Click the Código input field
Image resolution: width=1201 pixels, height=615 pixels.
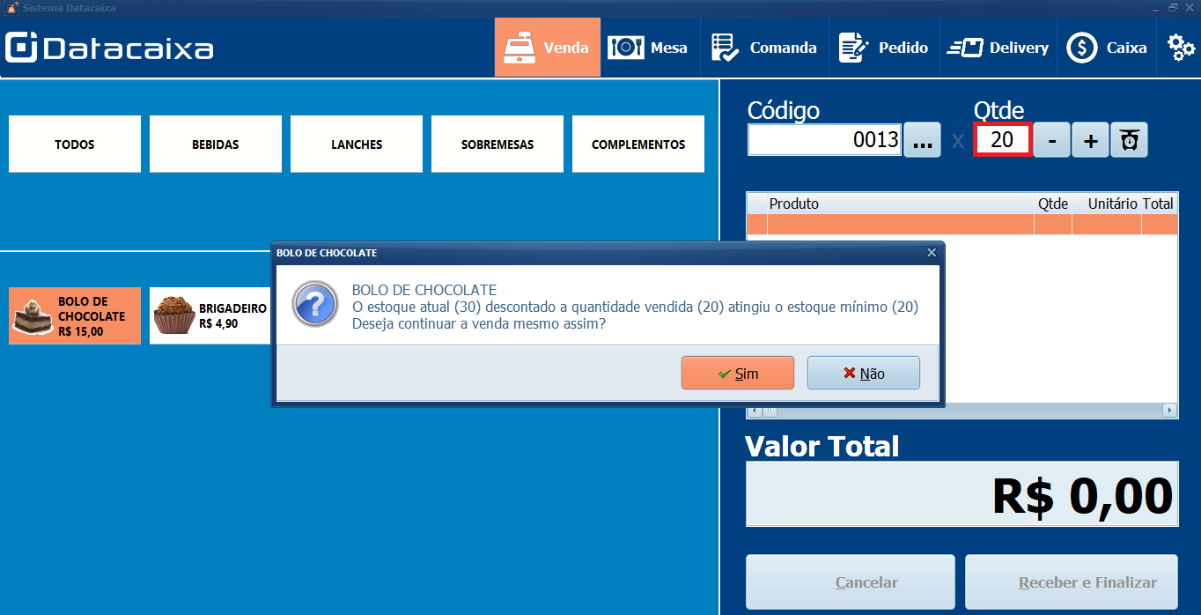[x=824, y=140]
